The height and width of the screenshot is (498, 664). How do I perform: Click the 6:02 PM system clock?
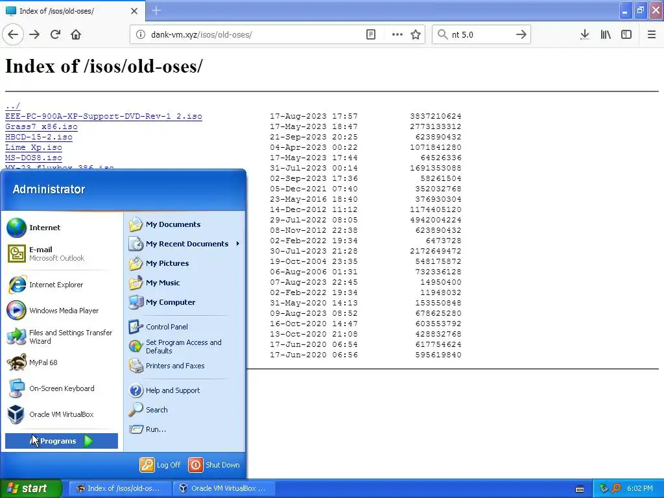(x=640, y=488)
